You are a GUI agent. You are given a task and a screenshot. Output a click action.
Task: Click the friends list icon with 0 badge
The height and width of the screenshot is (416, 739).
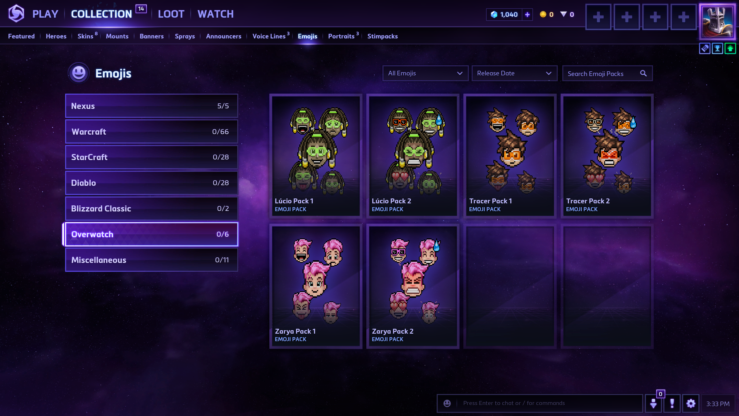tap(654, 403)
